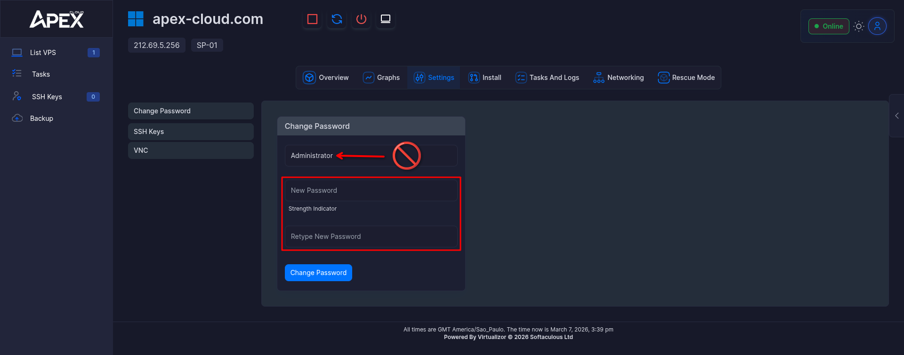The height and width of the screenshot is (355, 904).
Task: Open Backup in the left sidebar
Action: point(41,118)
